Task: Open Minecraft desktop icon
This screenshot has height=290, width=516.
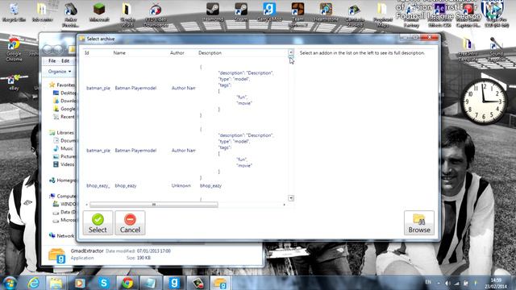Action: 99,13
